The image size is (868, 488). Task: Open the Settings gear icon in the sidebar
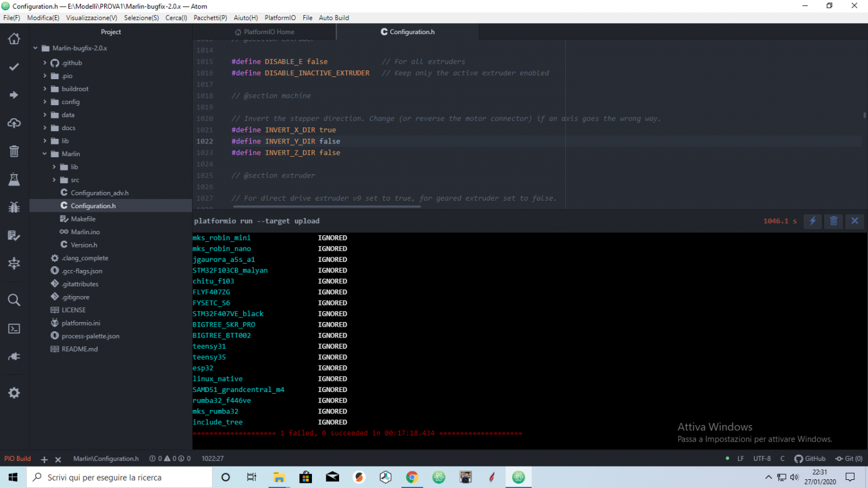click(x=14, y=393)
